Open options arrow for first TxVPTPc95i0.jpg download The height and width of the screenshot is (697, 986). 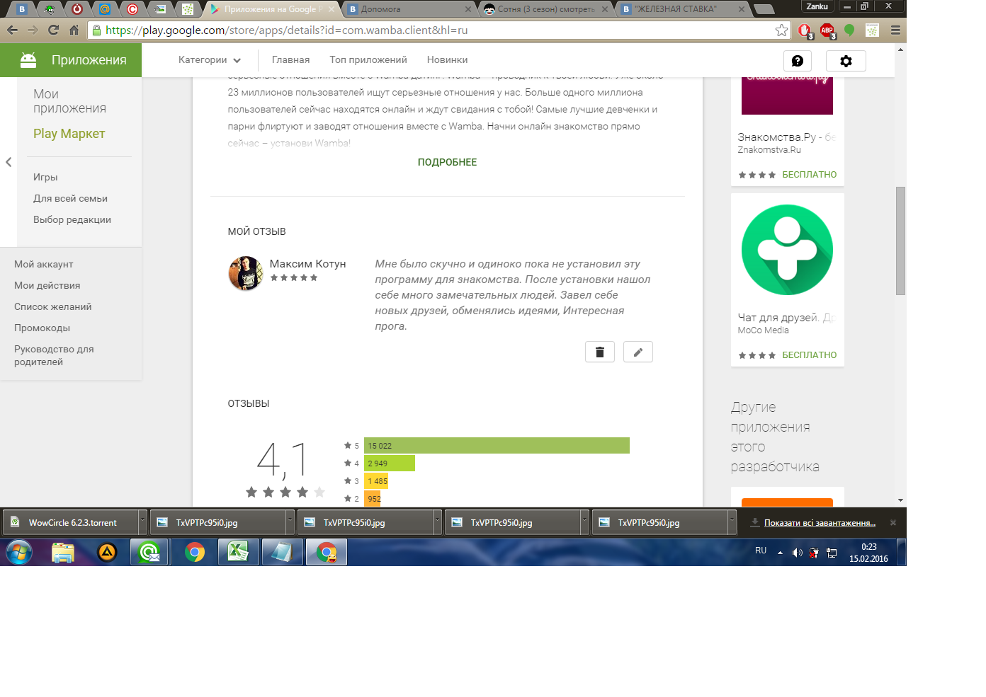point(290,522)
